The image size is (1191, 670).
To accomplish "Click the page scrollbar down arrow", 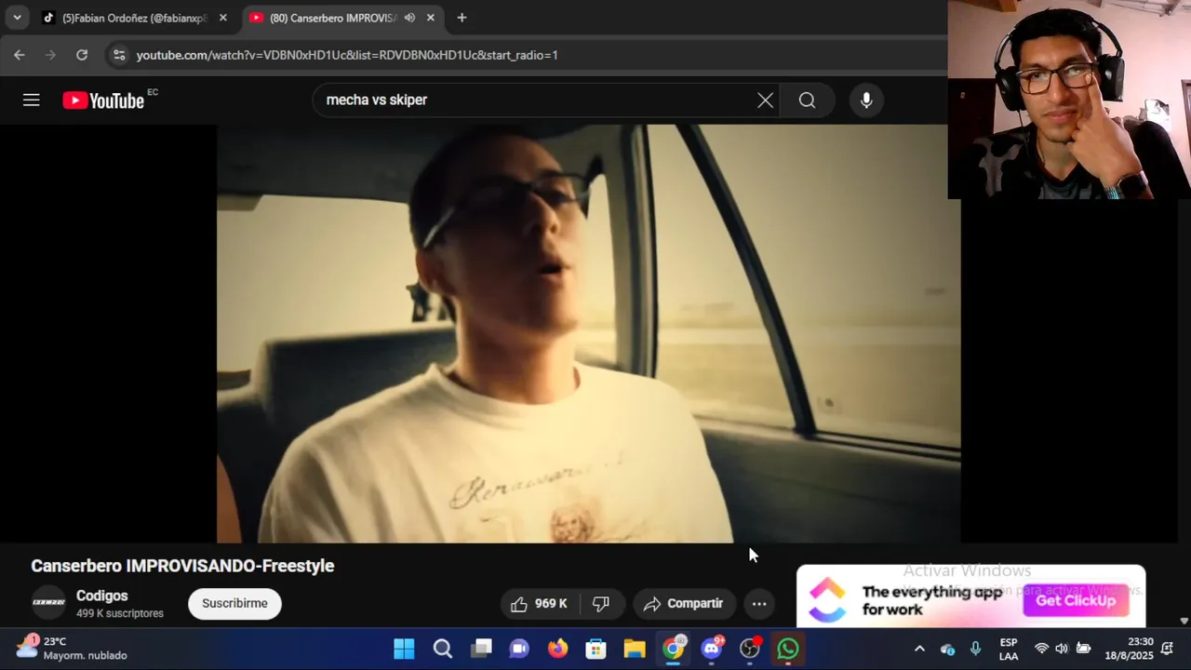I will pyautogui.click(x=1184, y=621).
